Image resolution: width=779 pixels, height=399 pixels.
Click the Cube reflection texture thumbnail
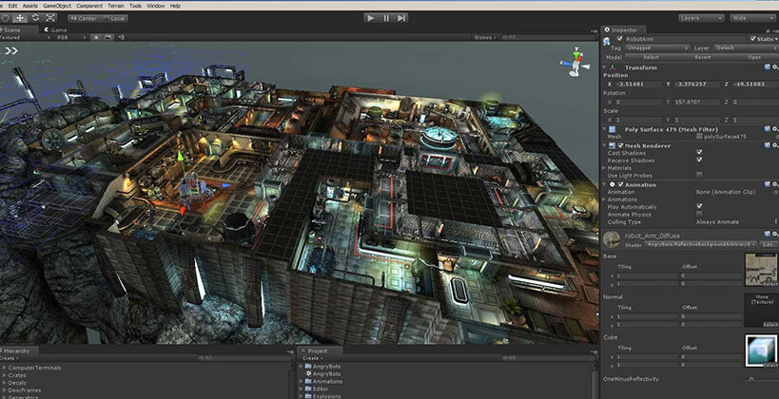[761, 351]
